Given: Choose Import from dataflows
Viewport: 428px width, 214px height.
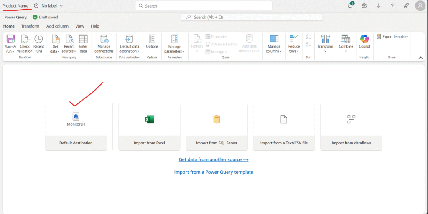Looking at the screenshot, I should pos(351,126).
